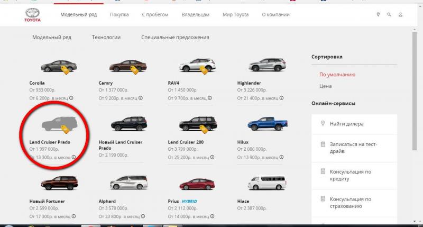Click the yellow price tag on RAV4
Viewport: 423px width, 227px height.
click(x=204, y=70)
